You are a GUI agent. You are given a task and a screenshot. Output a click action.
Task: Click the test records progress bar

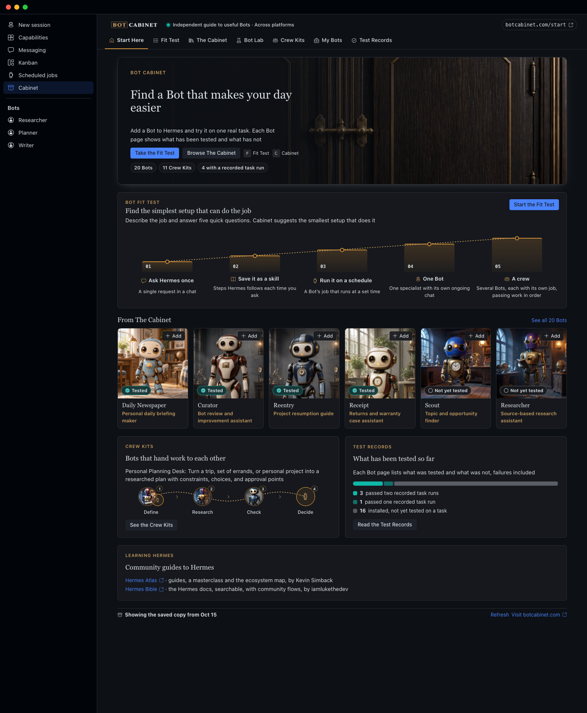(x=455, y=484)
